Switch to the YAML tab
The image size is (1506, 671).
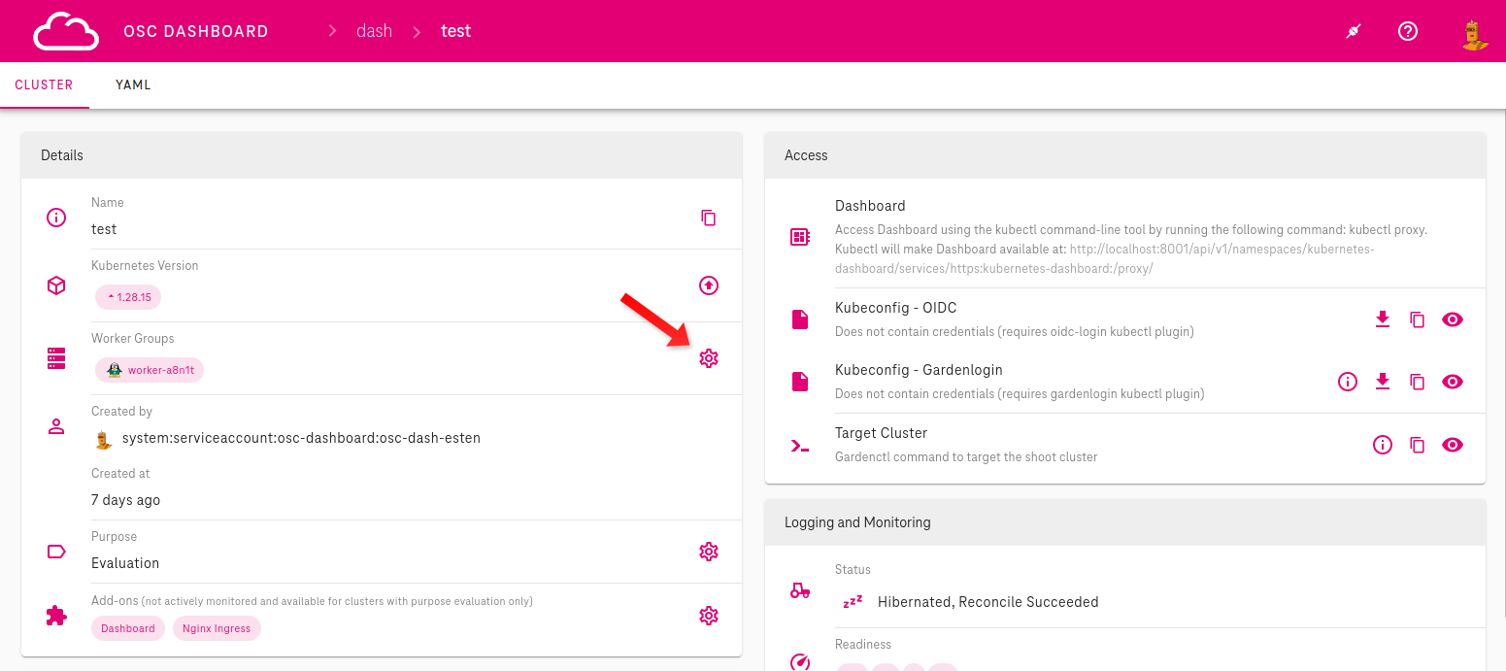click(x=132, y=84)
